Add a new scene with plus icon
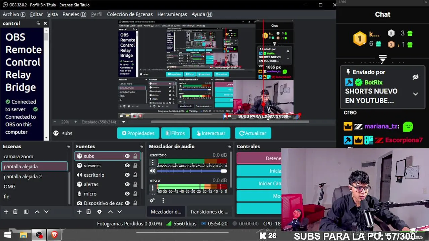Image resolution: width=429 pixels, height=241 pixels. [x=6, y=212]
